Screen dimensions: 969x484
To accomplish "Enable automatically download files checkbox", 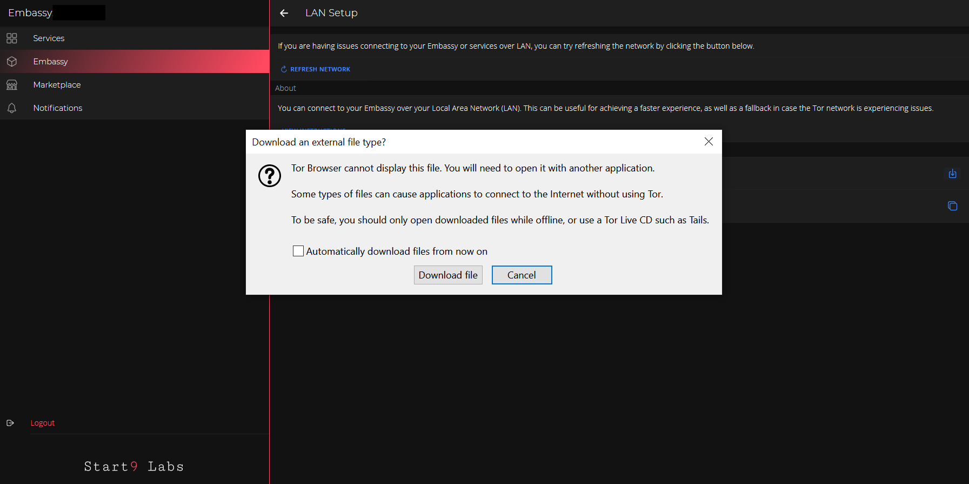I will point(298,251).
